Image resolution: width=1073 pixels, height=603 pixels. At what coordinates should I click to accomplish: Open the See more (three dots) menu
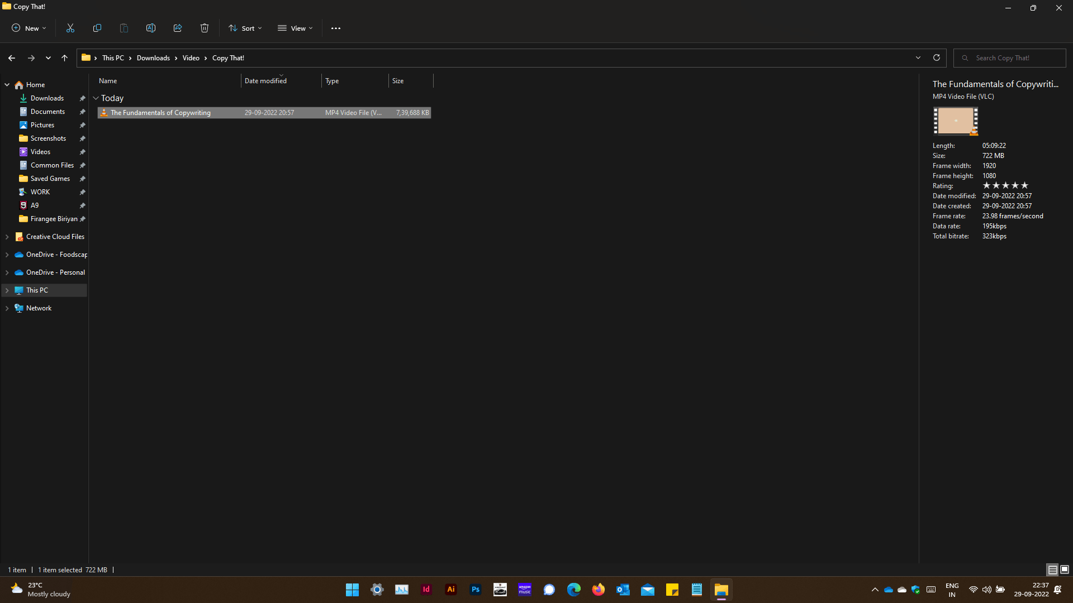pyautogui.click(x=336, y=28)
